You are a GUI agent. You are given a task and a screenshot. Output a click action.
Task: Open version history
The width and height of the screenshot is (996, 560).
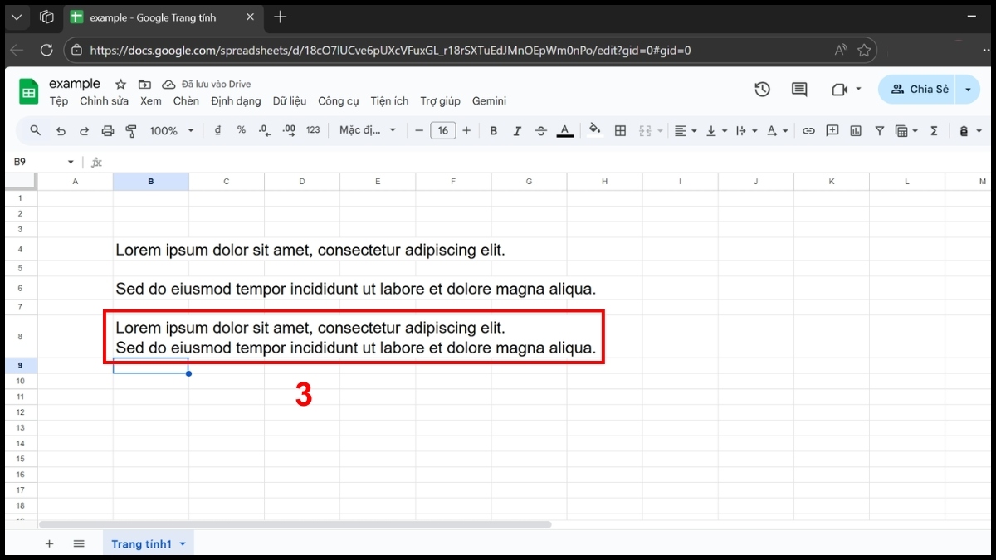coord(762,89)
